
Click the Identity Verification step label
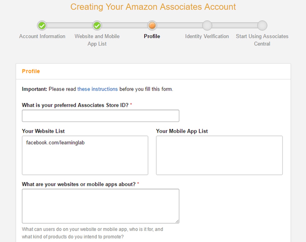click(x=207, y=36)
